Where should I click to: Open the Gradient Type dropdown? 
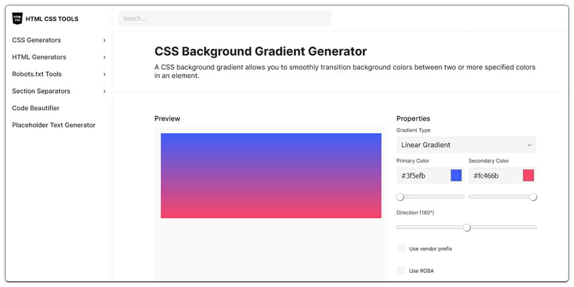(466, 145)
